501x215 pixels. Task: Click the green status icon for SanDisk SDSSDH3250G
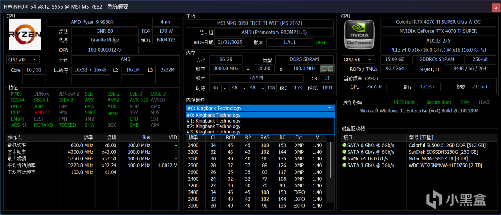tap(344, 152)
